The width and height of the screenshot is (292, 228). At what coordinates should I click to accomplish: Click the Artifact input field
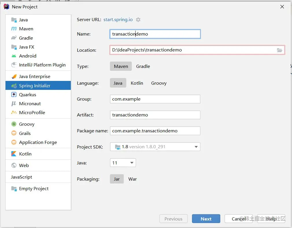tap(155, 115)
